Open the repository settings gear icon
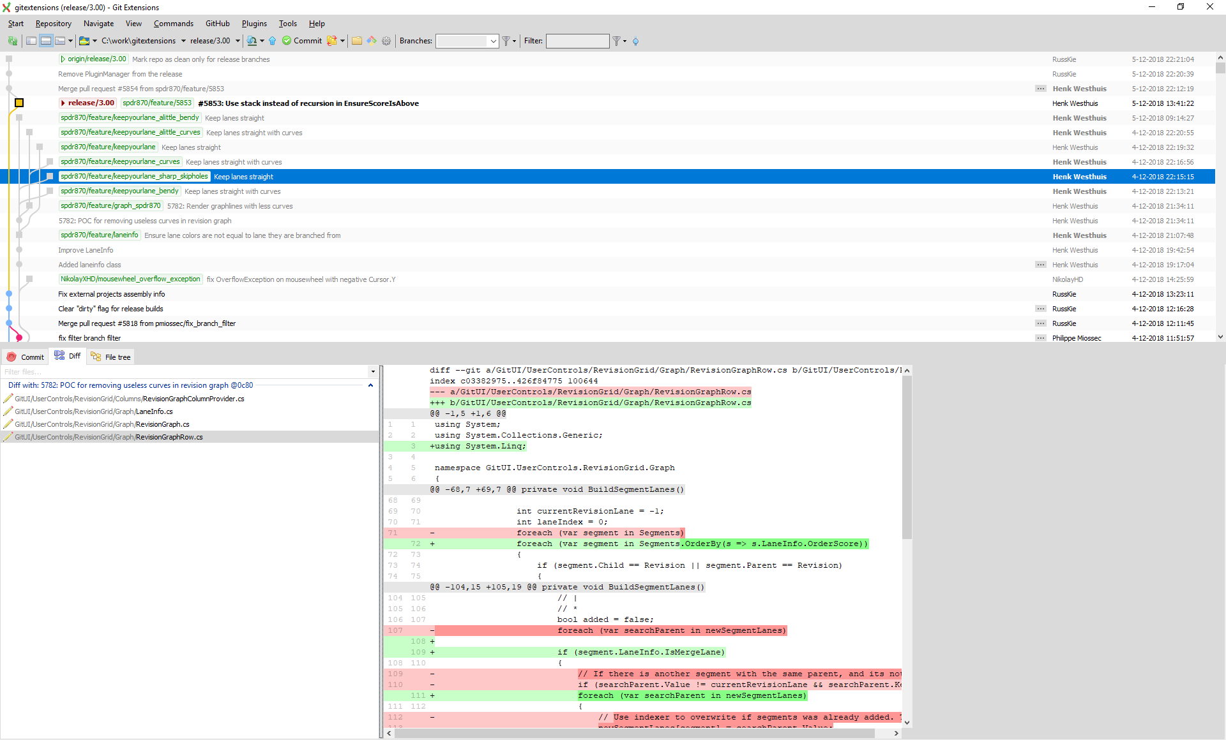The image size is (1226, 740). tap(386, 41)
